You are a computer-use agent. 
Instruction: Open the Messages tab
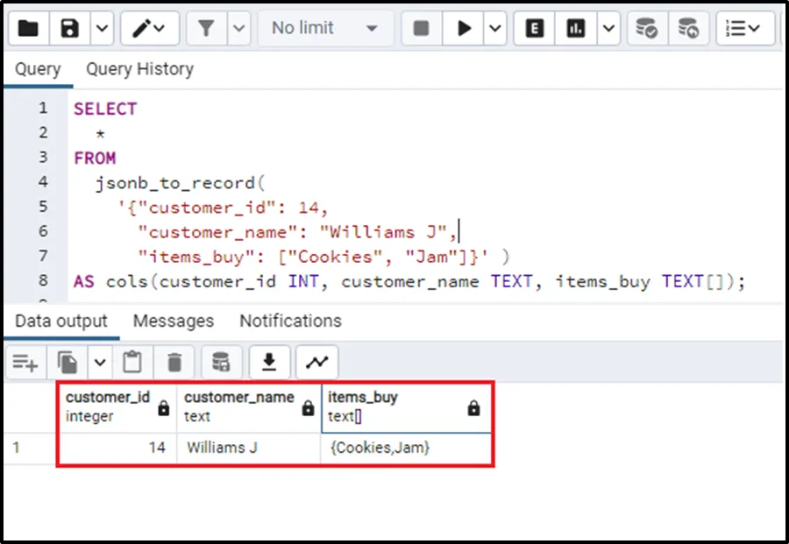point(173,321)
